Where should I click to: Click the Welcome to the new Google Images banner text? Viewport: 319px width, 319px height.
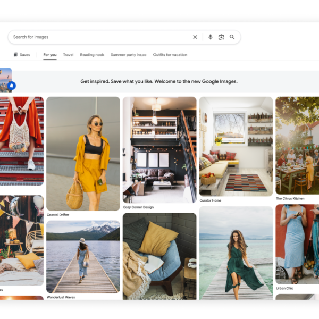[159, 81]
